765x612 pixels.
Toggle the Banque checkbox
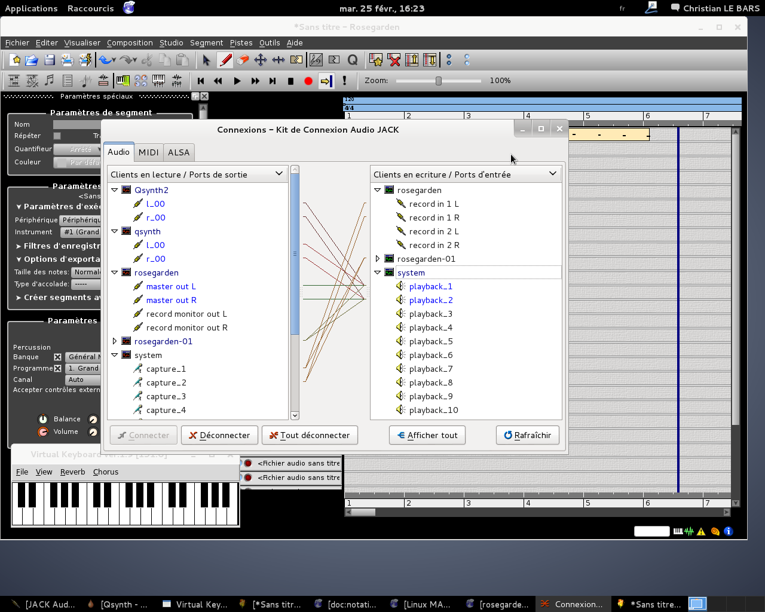[x=58, y=357]
